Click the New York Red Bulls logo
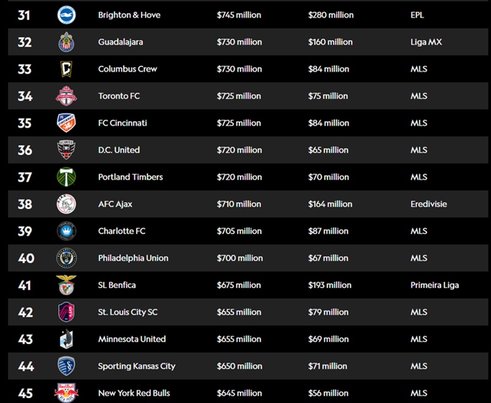The image size is (491, 403). coord(66,393)
